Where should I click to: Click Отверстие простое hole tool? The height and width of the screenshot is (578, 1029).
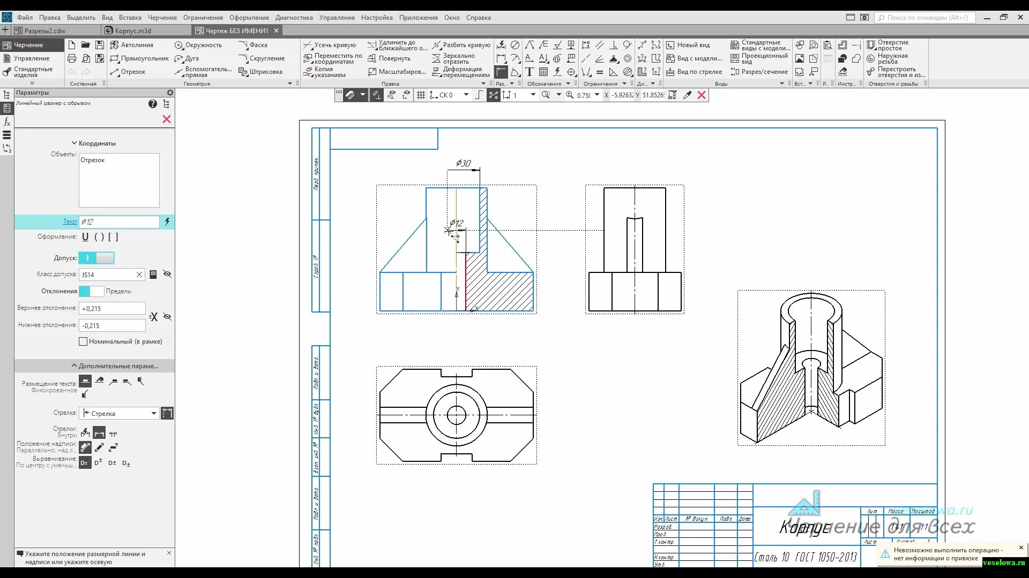[888, 45]
